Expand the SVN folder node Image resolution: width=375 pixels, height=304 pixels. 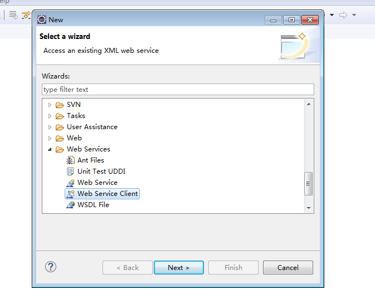(x=50, y=105)
